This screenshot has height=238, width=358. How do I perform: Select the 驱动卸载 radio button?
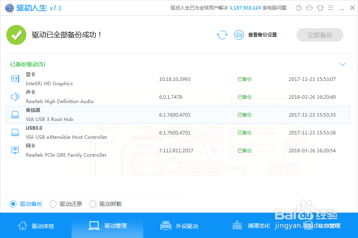[92, 204]
